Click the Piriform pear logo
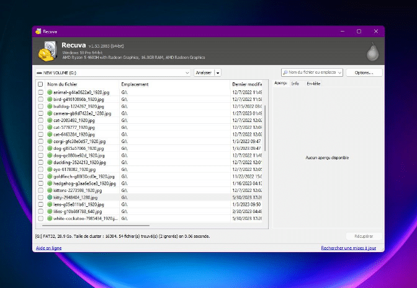Image resolution: width=417 pixels, height=288 pixels. (372, 51)
